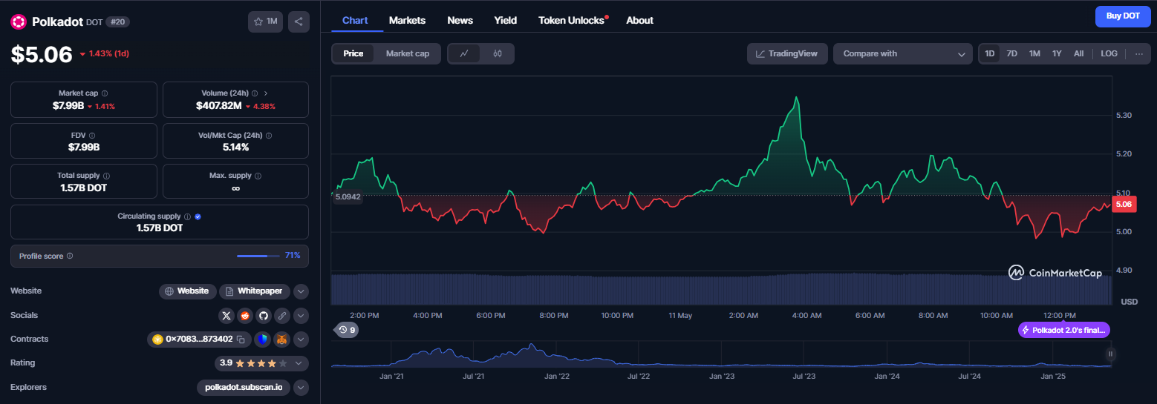
Task: Set chart range to 1Y
Action: (x=1057, y=53)
